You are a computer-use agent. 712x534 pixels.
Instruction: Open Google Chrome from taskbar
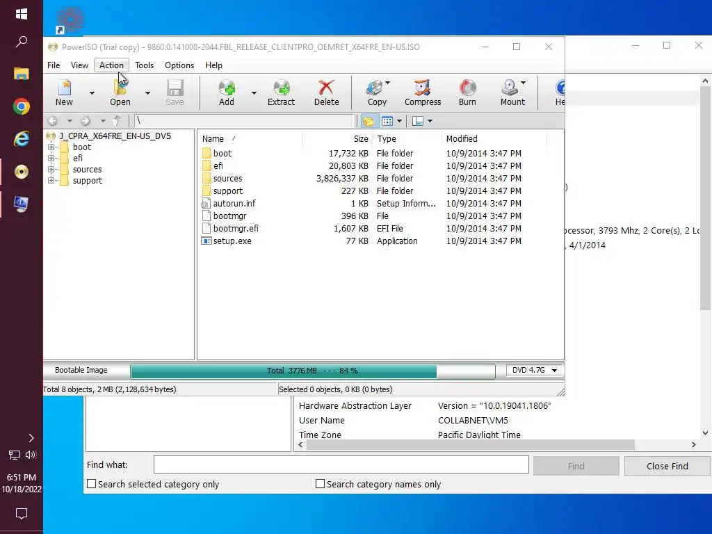coord(22,106)
